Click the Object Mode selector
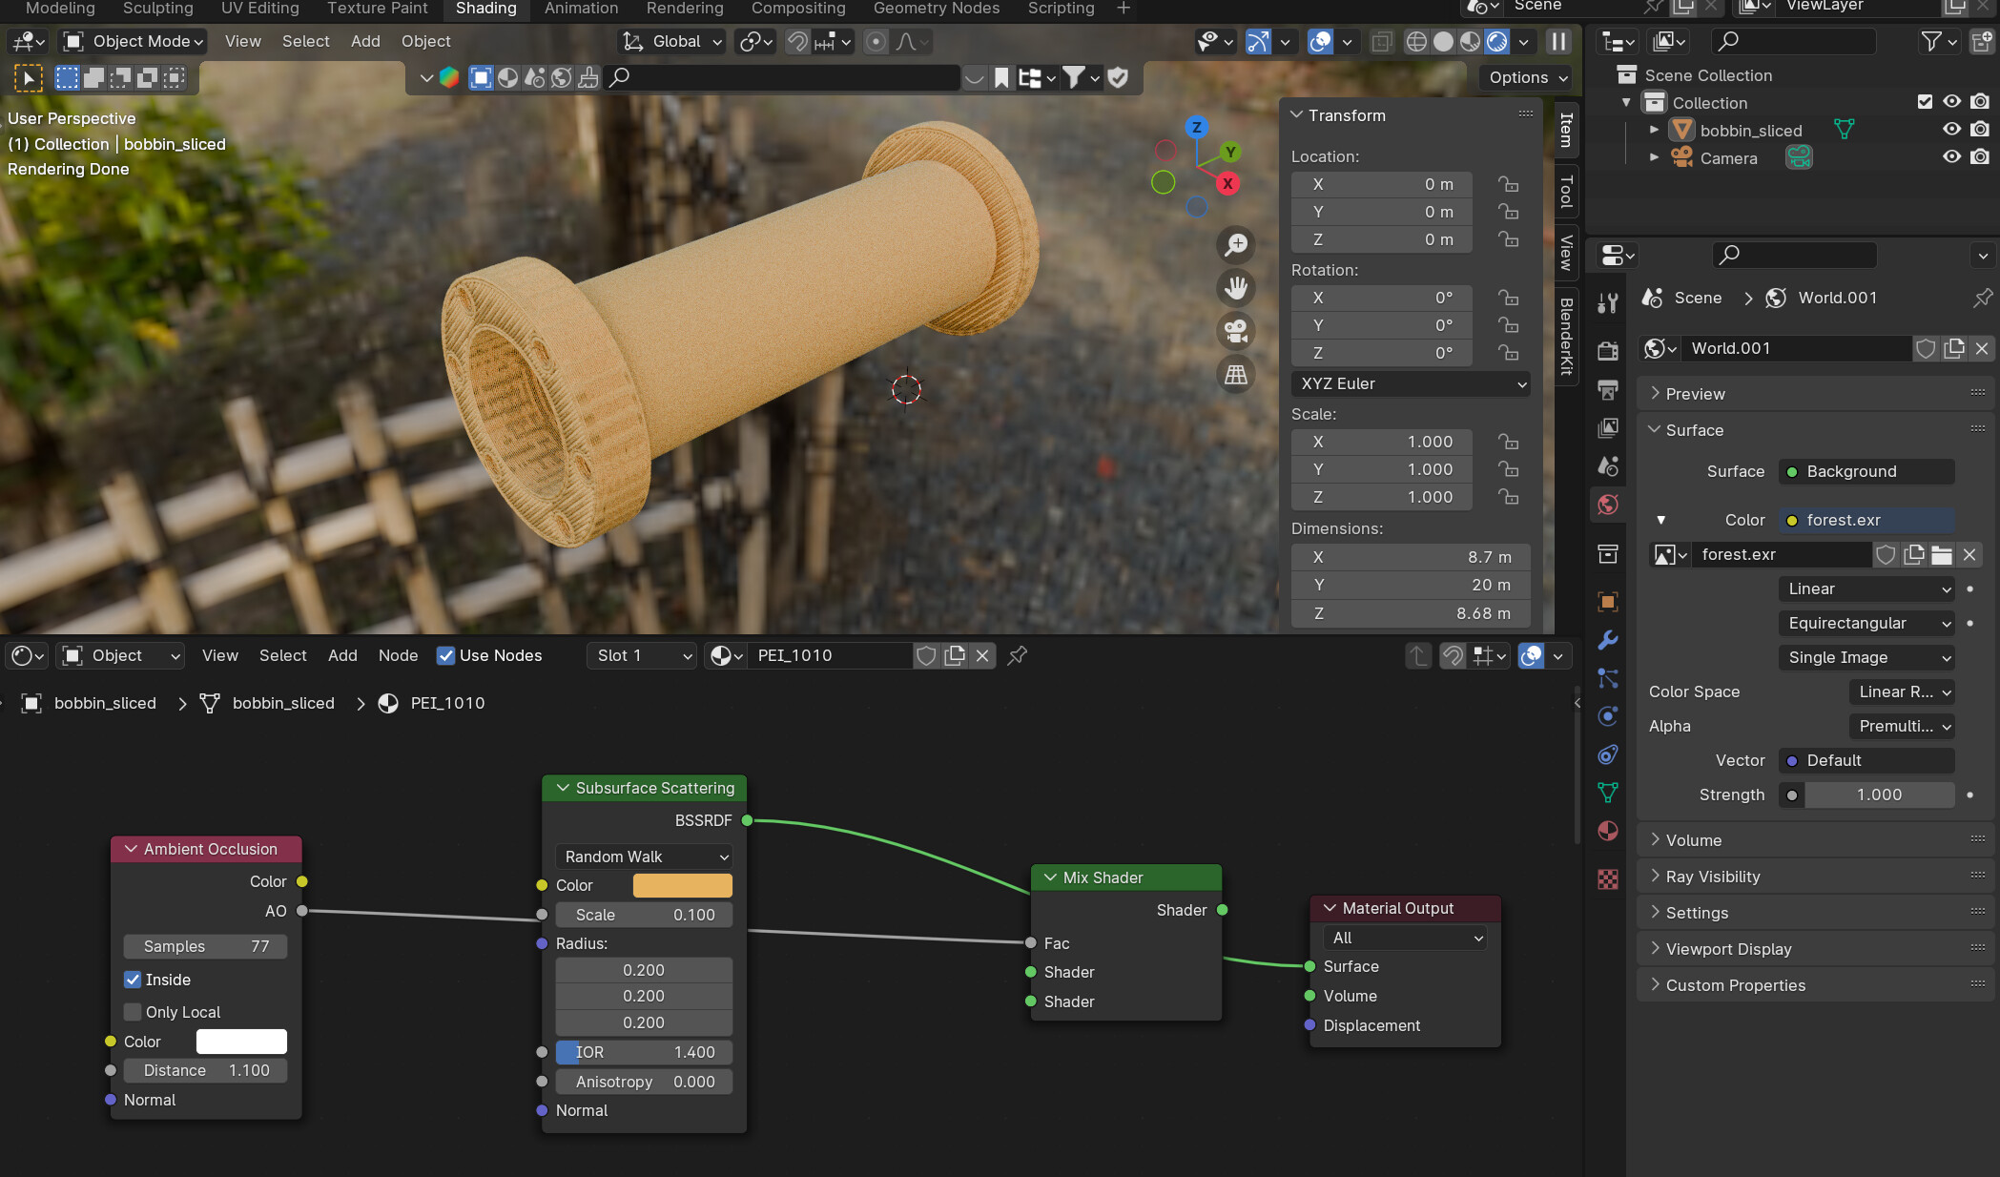This screenshot has height=1177, width=2000. pyautogui.click(x=134, y=41)
